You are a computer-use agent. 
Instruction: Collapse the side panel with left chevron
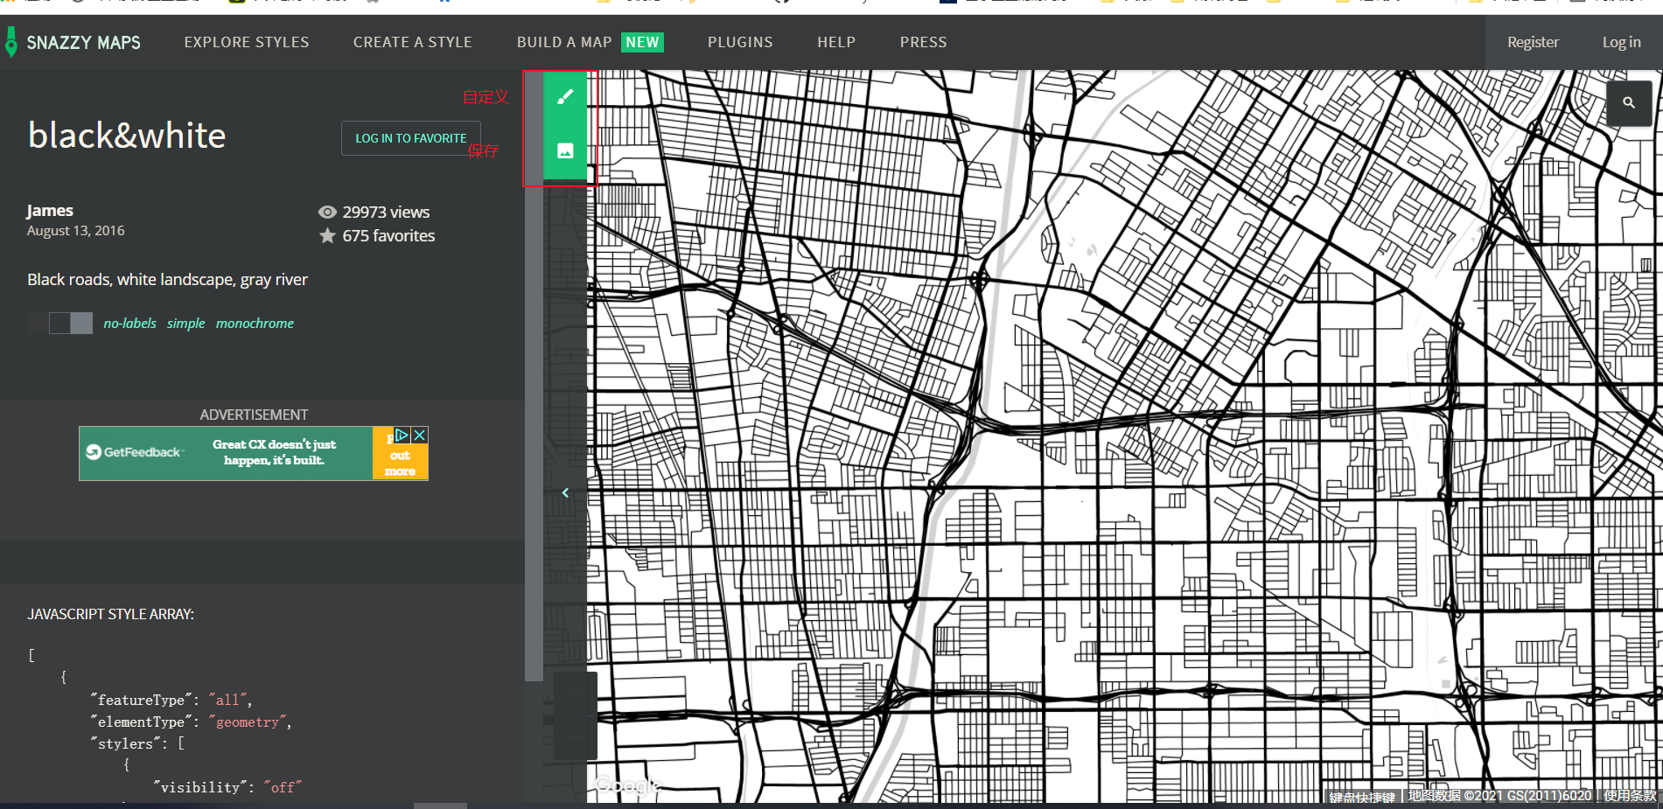(565, 493)
